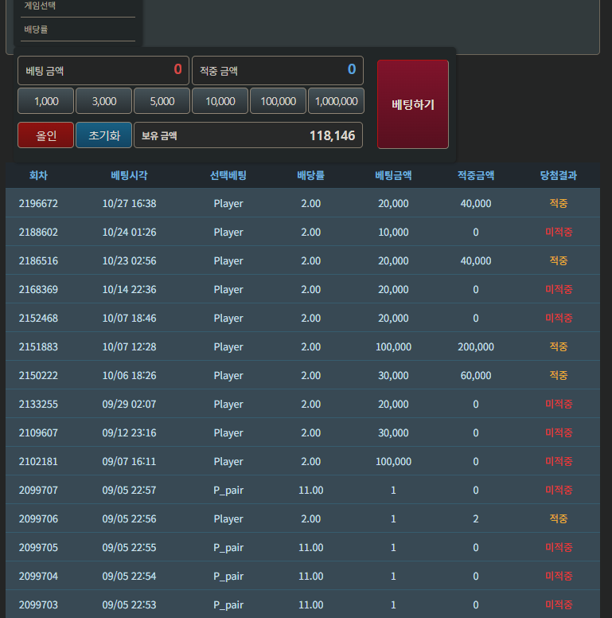The image size is (612, 618).
Task: Sort by the 회차 column header
Action: (38, 175)
